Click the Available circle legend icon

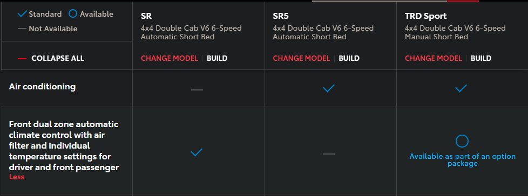pyautogui.click(x=73, y=14)
